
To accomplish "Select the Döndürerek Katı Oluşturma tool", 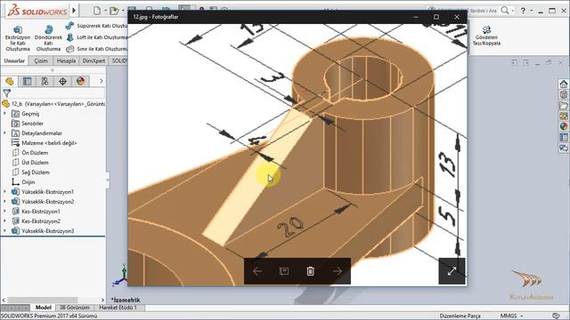I will click(48, 38).
